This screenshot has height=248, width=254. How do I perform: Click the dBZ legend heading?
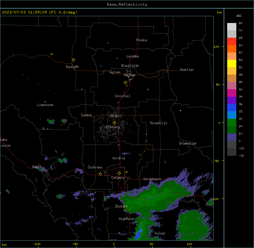coord(239,16)
